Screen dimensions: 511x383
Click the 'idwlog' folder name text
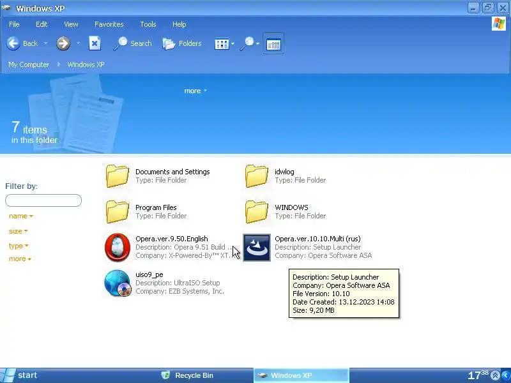284,172
